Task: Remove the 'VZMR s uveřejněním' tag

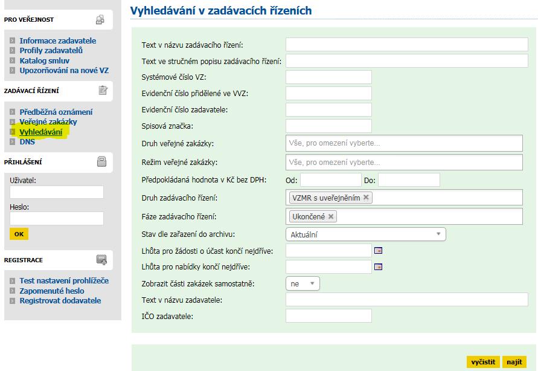Action: [x=366, y=198]
